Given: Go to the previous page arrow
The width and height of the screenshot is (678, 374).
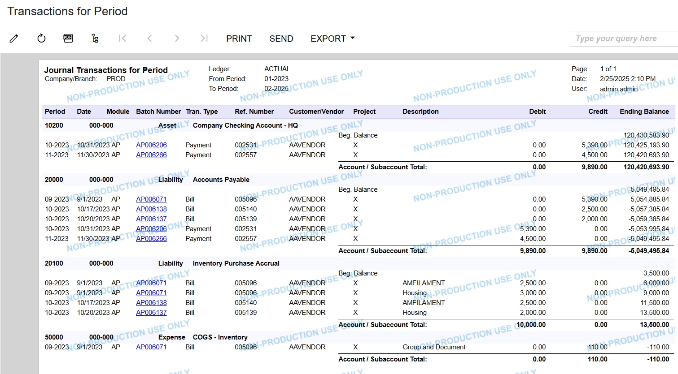Looking at the screenshot, I should coord(150,39).
